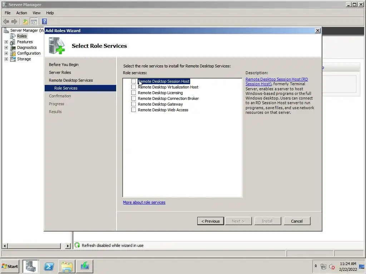Select Remote Desktop Gateway checkbox
Image resolution: width=366 pixels, height=274 pixels.
(134, 104)
